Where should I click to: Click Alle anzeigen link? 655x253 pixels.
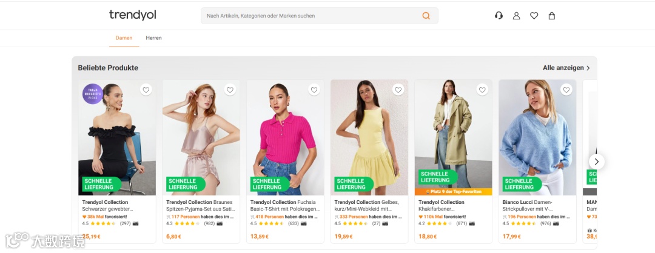click(566, 68)
